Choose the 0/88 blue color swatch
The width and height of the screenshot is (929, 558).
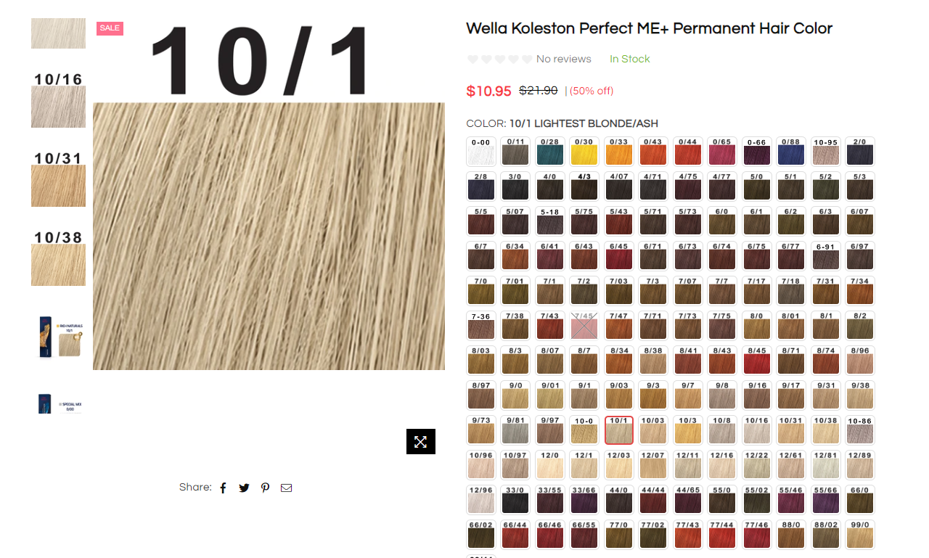[790, 152]
